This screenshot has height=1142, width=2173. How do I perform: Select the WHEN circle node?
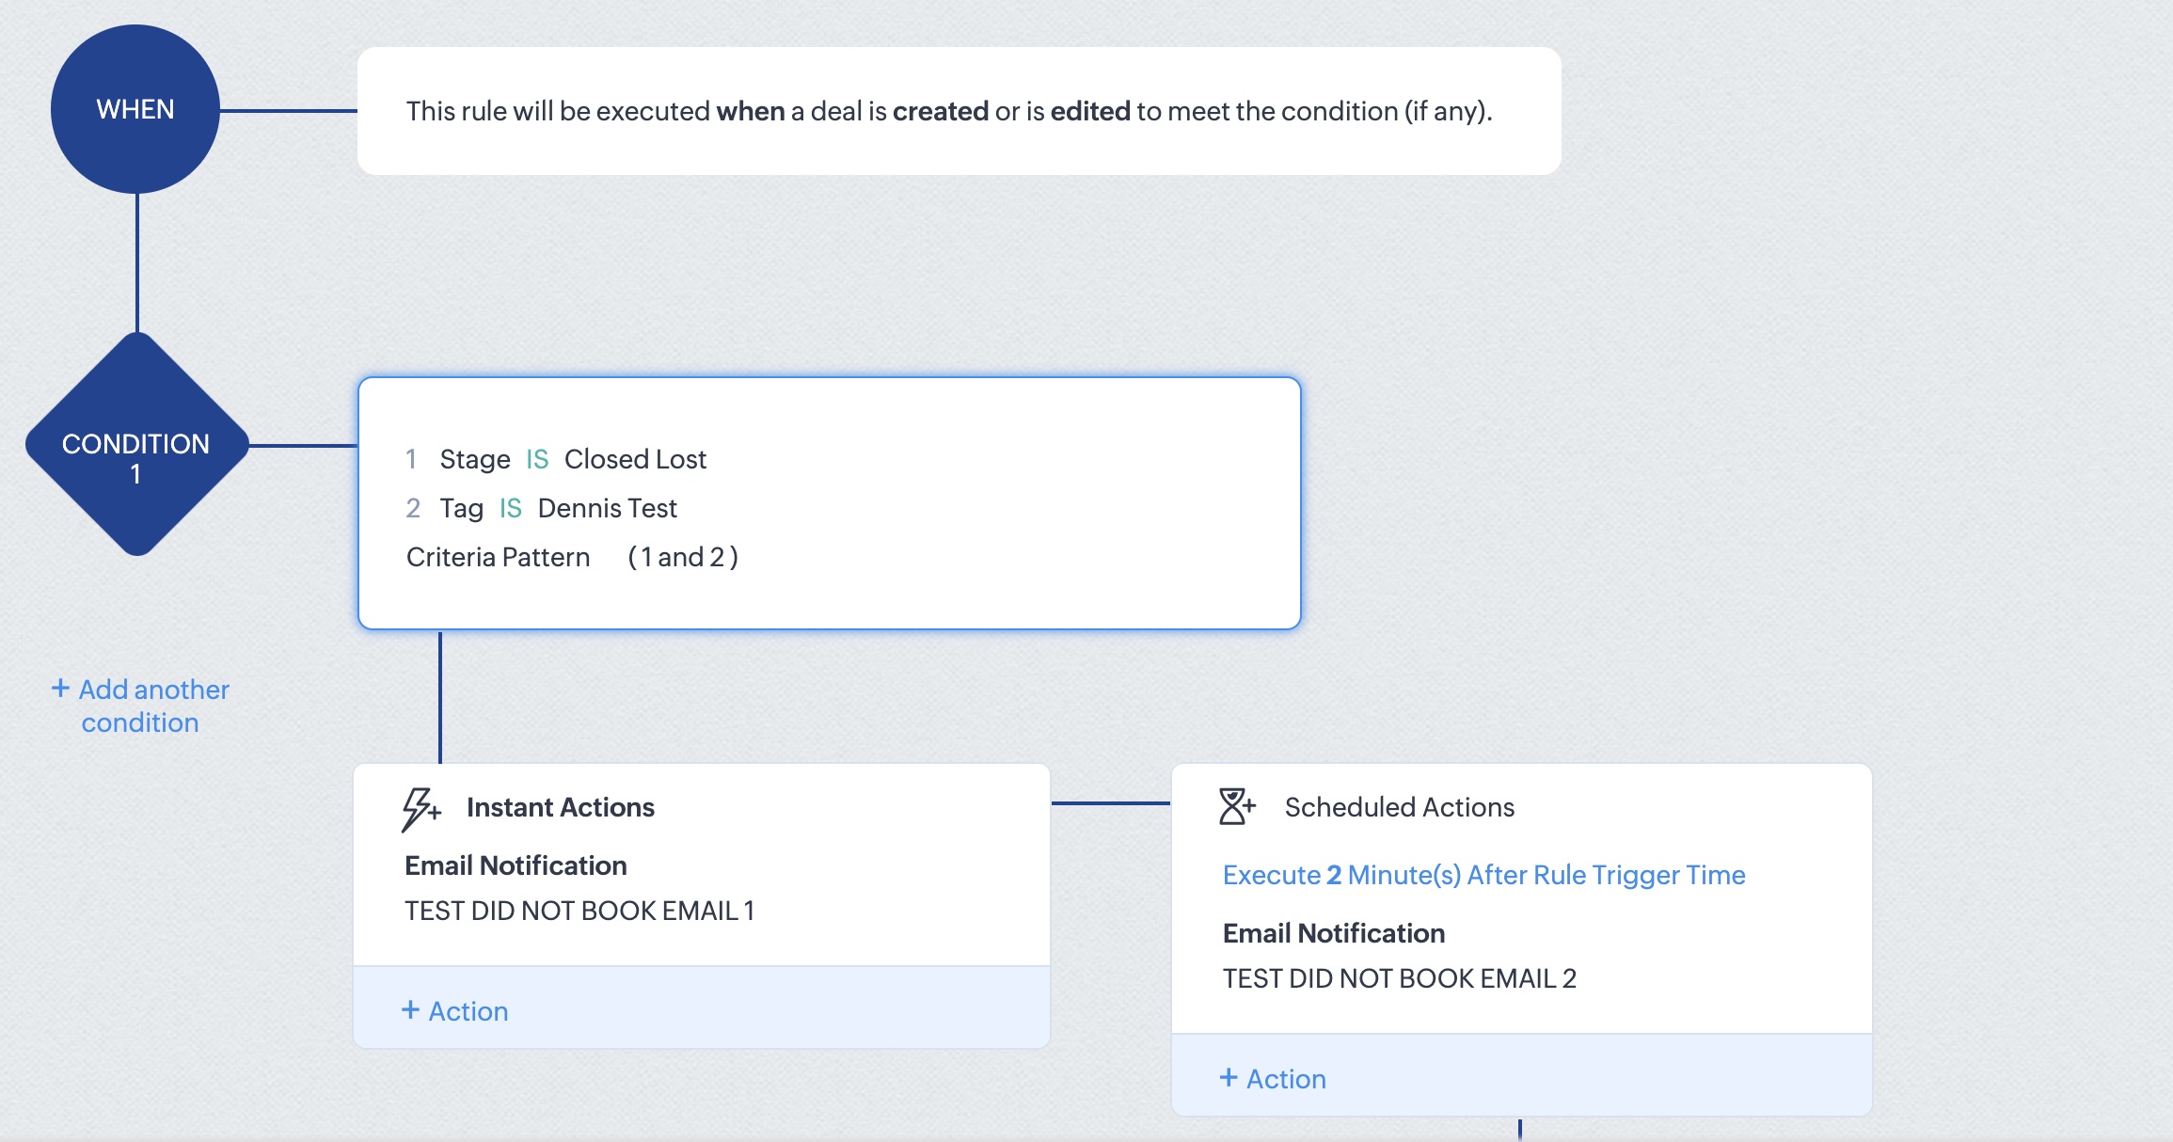tap(135, 109)
